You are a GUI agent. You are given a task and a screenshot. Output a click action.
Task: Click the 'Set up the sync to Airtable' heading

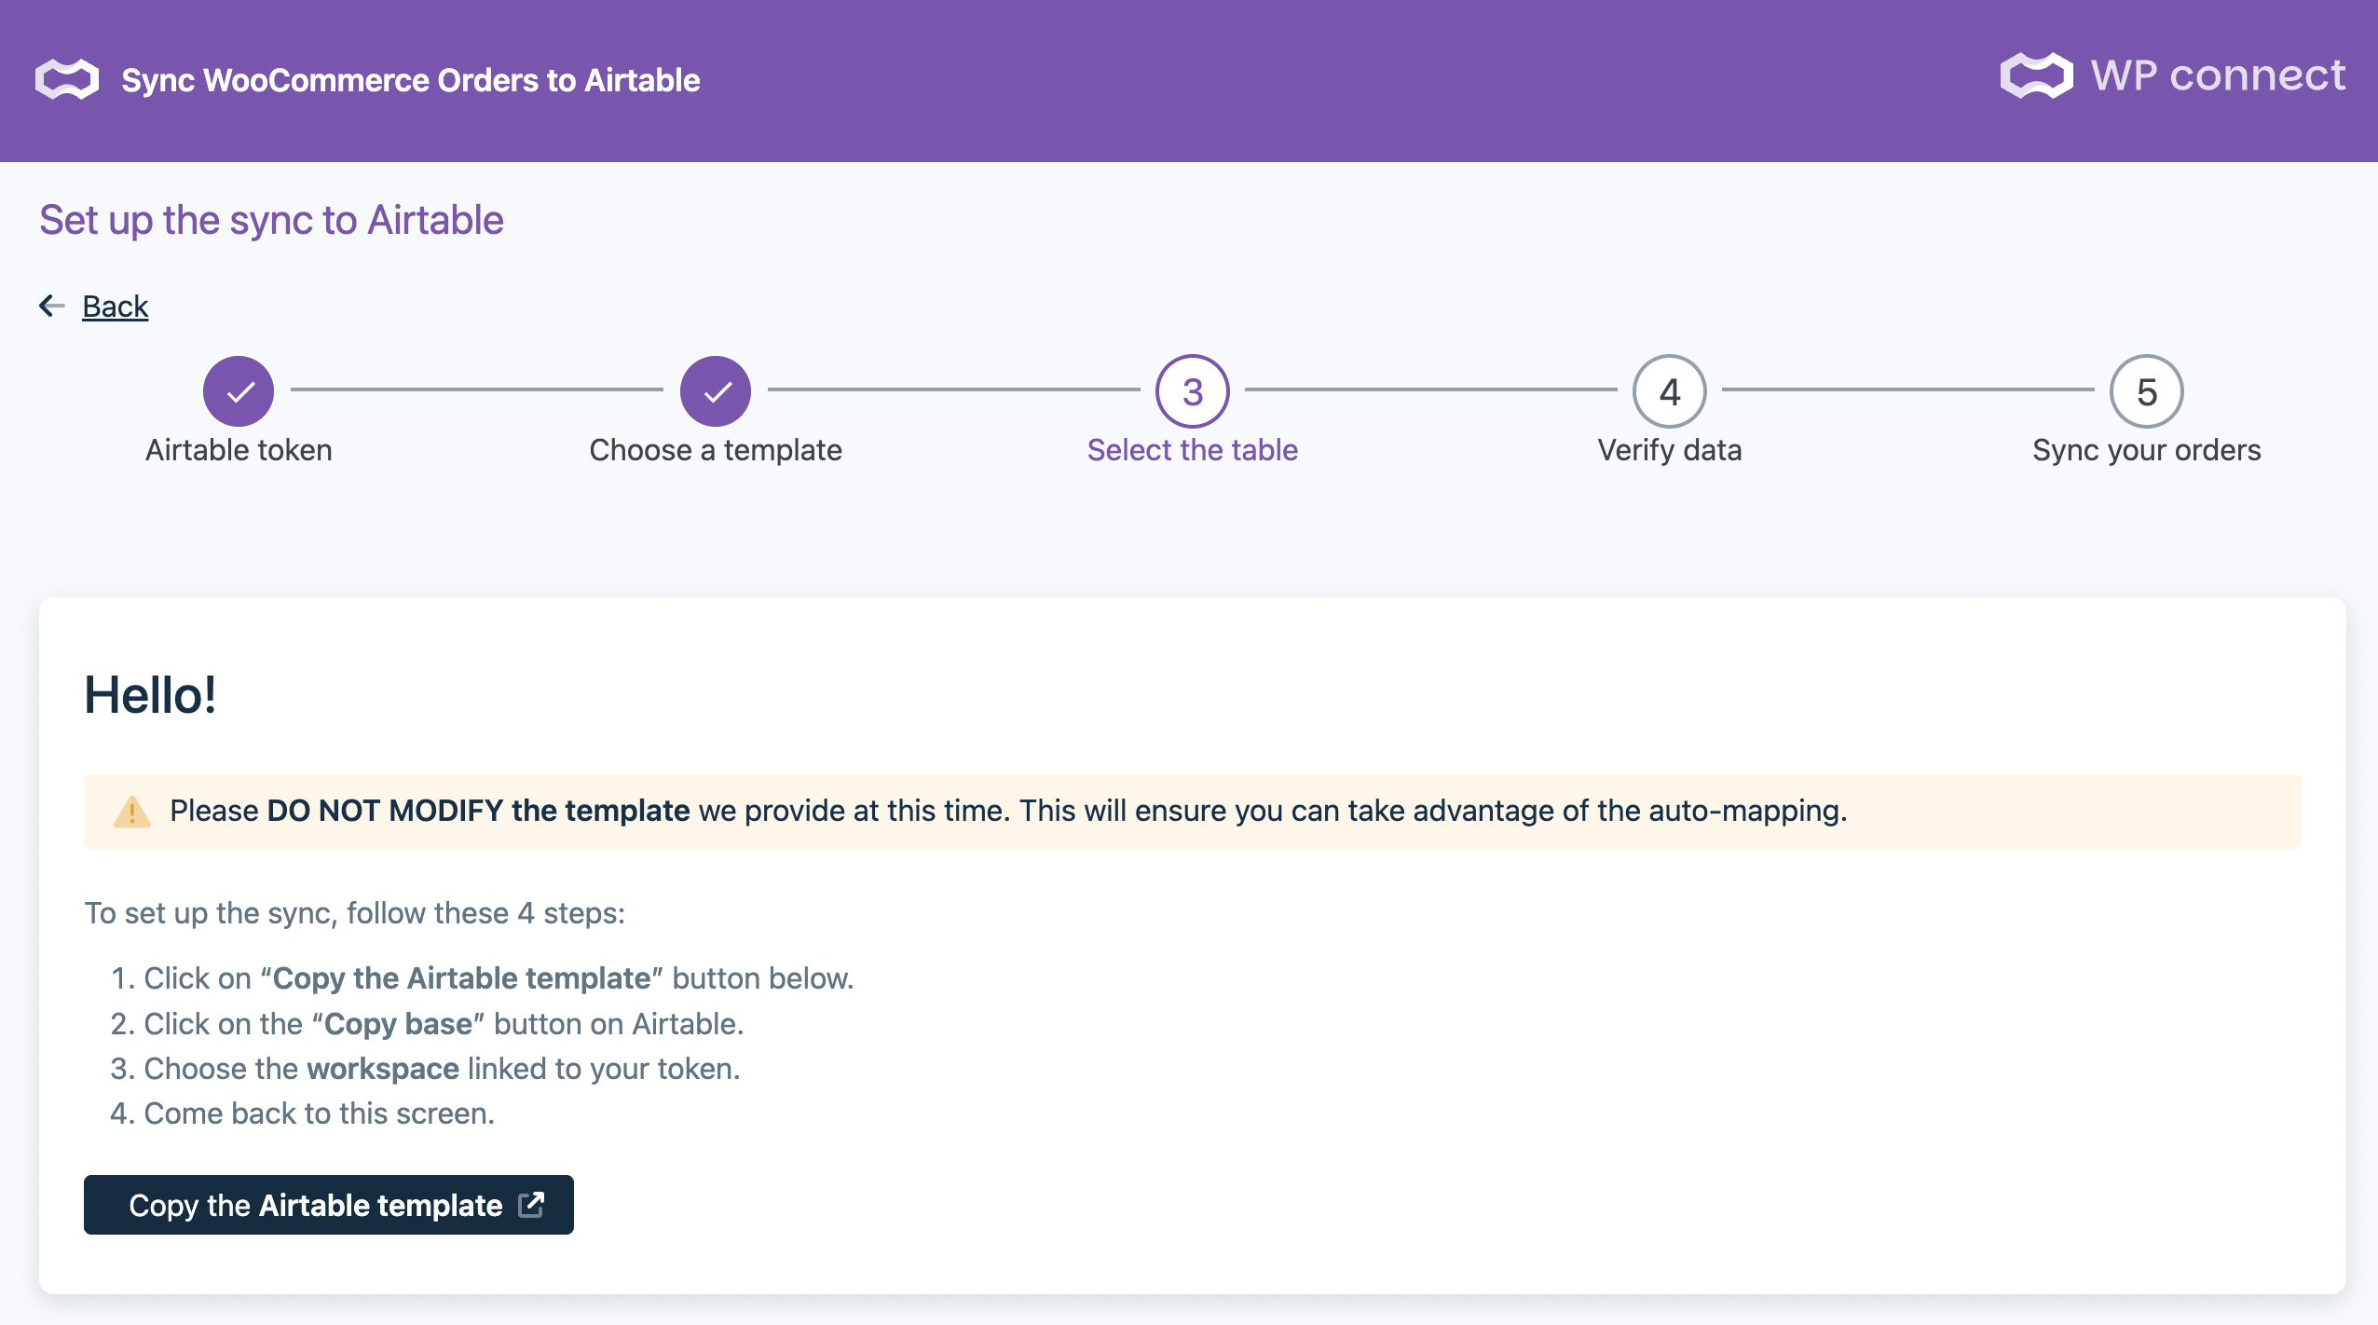point(271,221)
